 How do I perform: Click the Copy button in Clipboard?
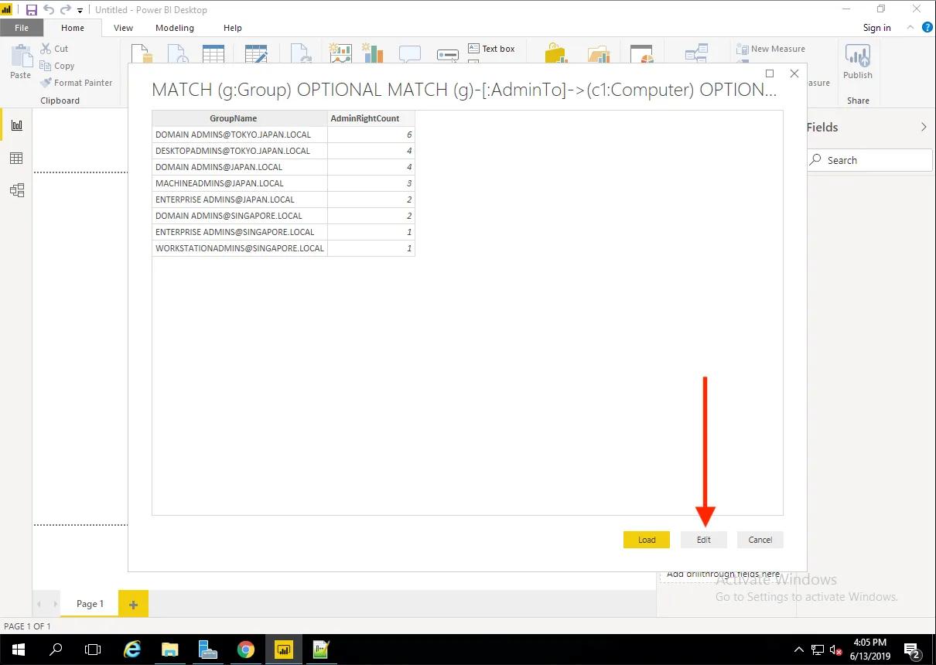(58, 66)
